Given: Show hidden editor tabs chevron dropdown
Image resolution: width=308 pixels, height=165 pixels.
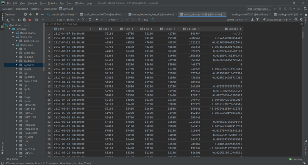Looking at the screenshot, I should click(x=301, y=14).
